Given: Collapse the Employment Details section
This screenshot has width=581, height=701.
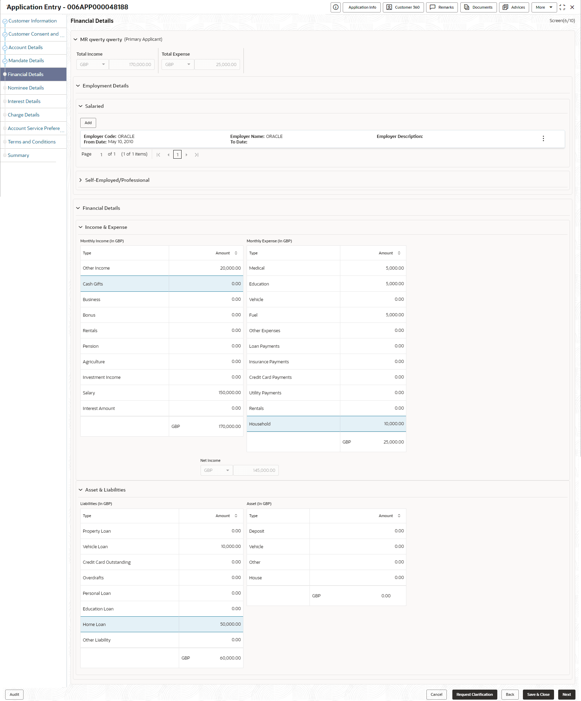Looking at the screenshot, I should [78, 86].
